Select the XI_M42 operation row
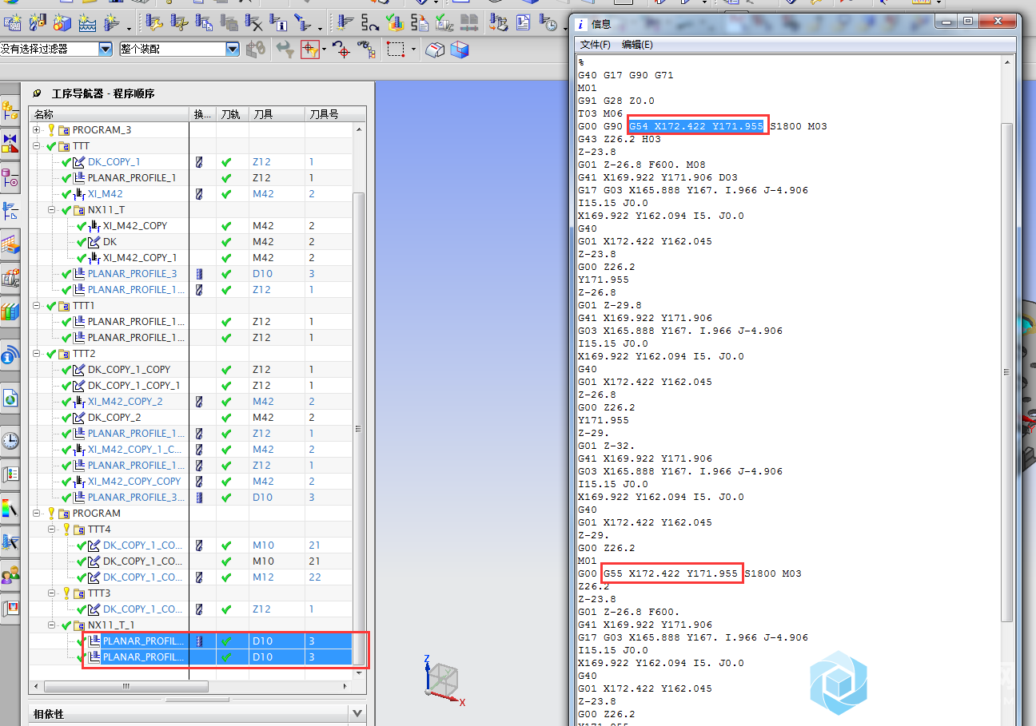Viewport: 1036px width, 726px height. 105,194
